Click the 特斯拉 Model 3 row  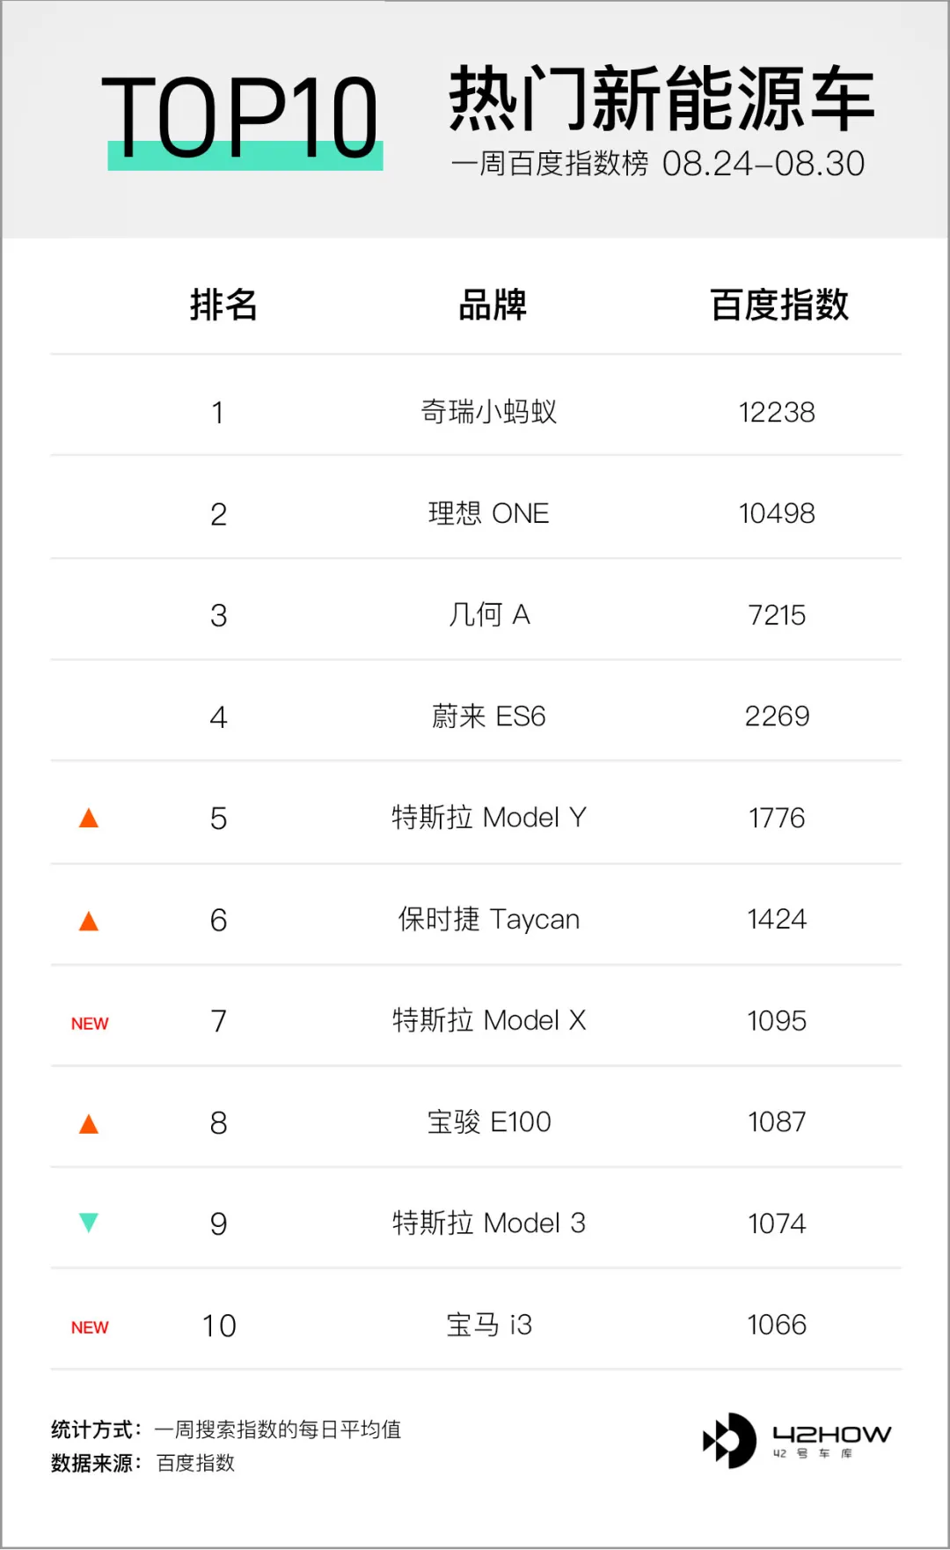(x=476, y=1223)
